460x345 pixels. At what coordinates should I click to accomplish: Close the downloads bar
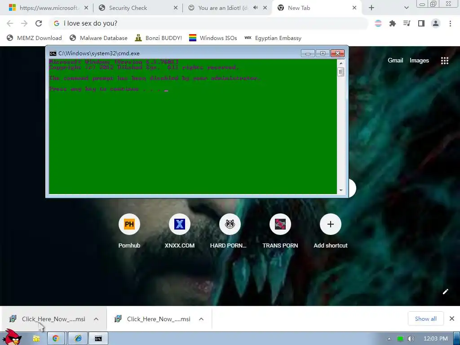click(452, 318)
